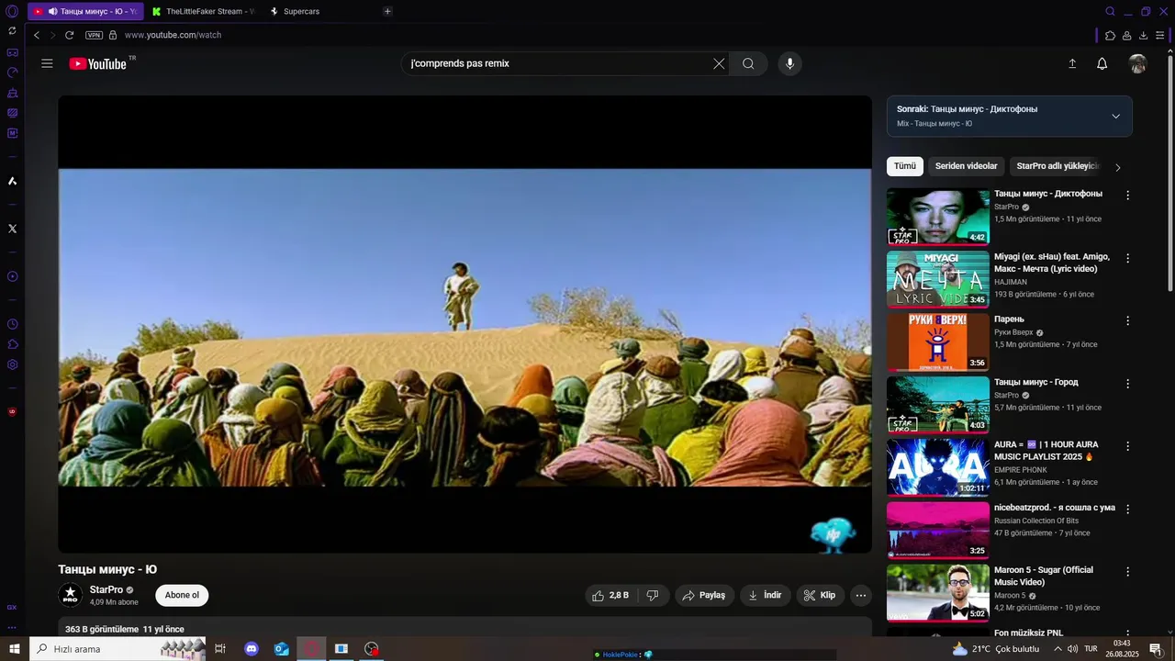Viewport: 1175px width, 661px height.
Task: Subscribe with the Abone ol button
Action: (x=182, y=595)
